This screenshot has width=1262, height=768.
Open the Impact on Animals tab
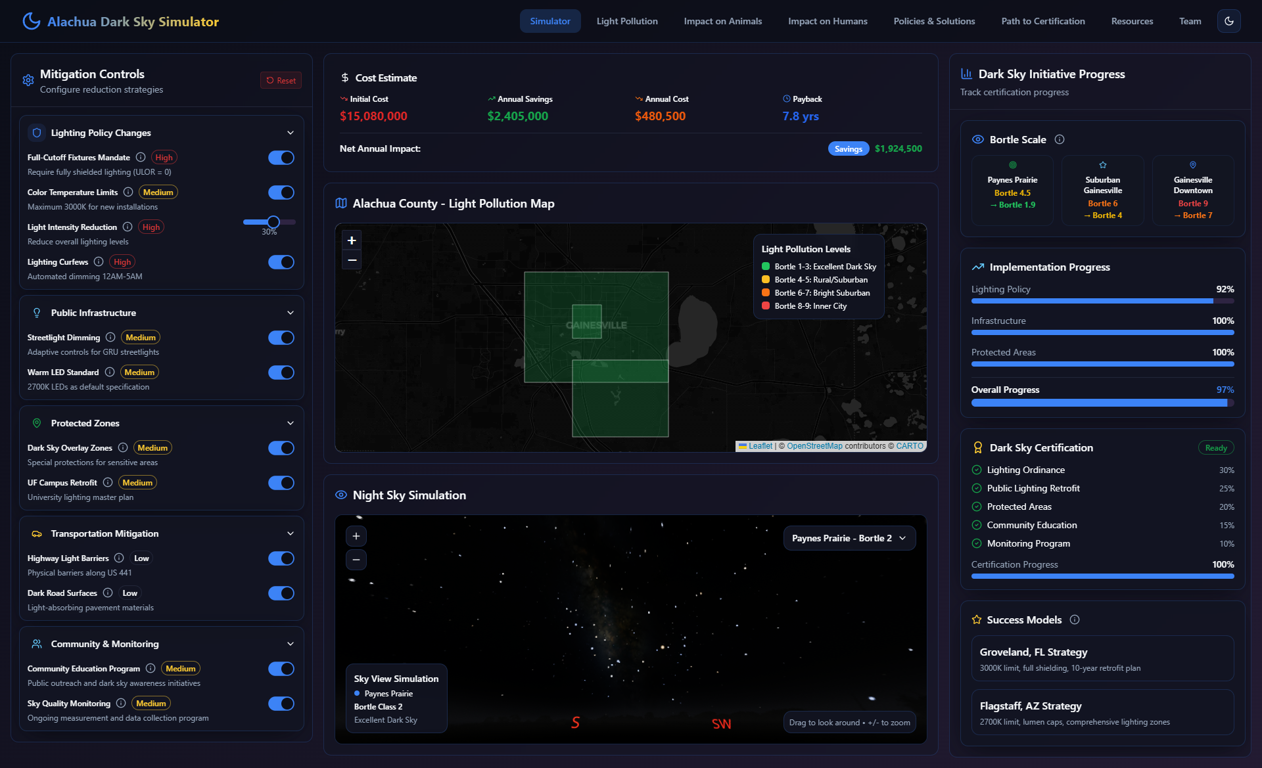click(x=722, y=21)
